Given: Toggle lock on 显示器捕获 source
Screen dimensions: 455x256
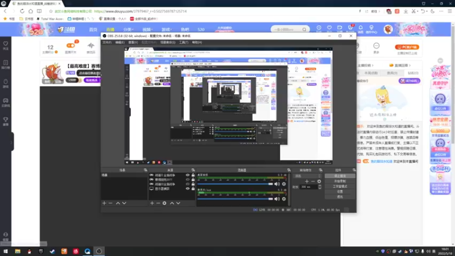Looking at the screenshot, I should pos(193,189).
